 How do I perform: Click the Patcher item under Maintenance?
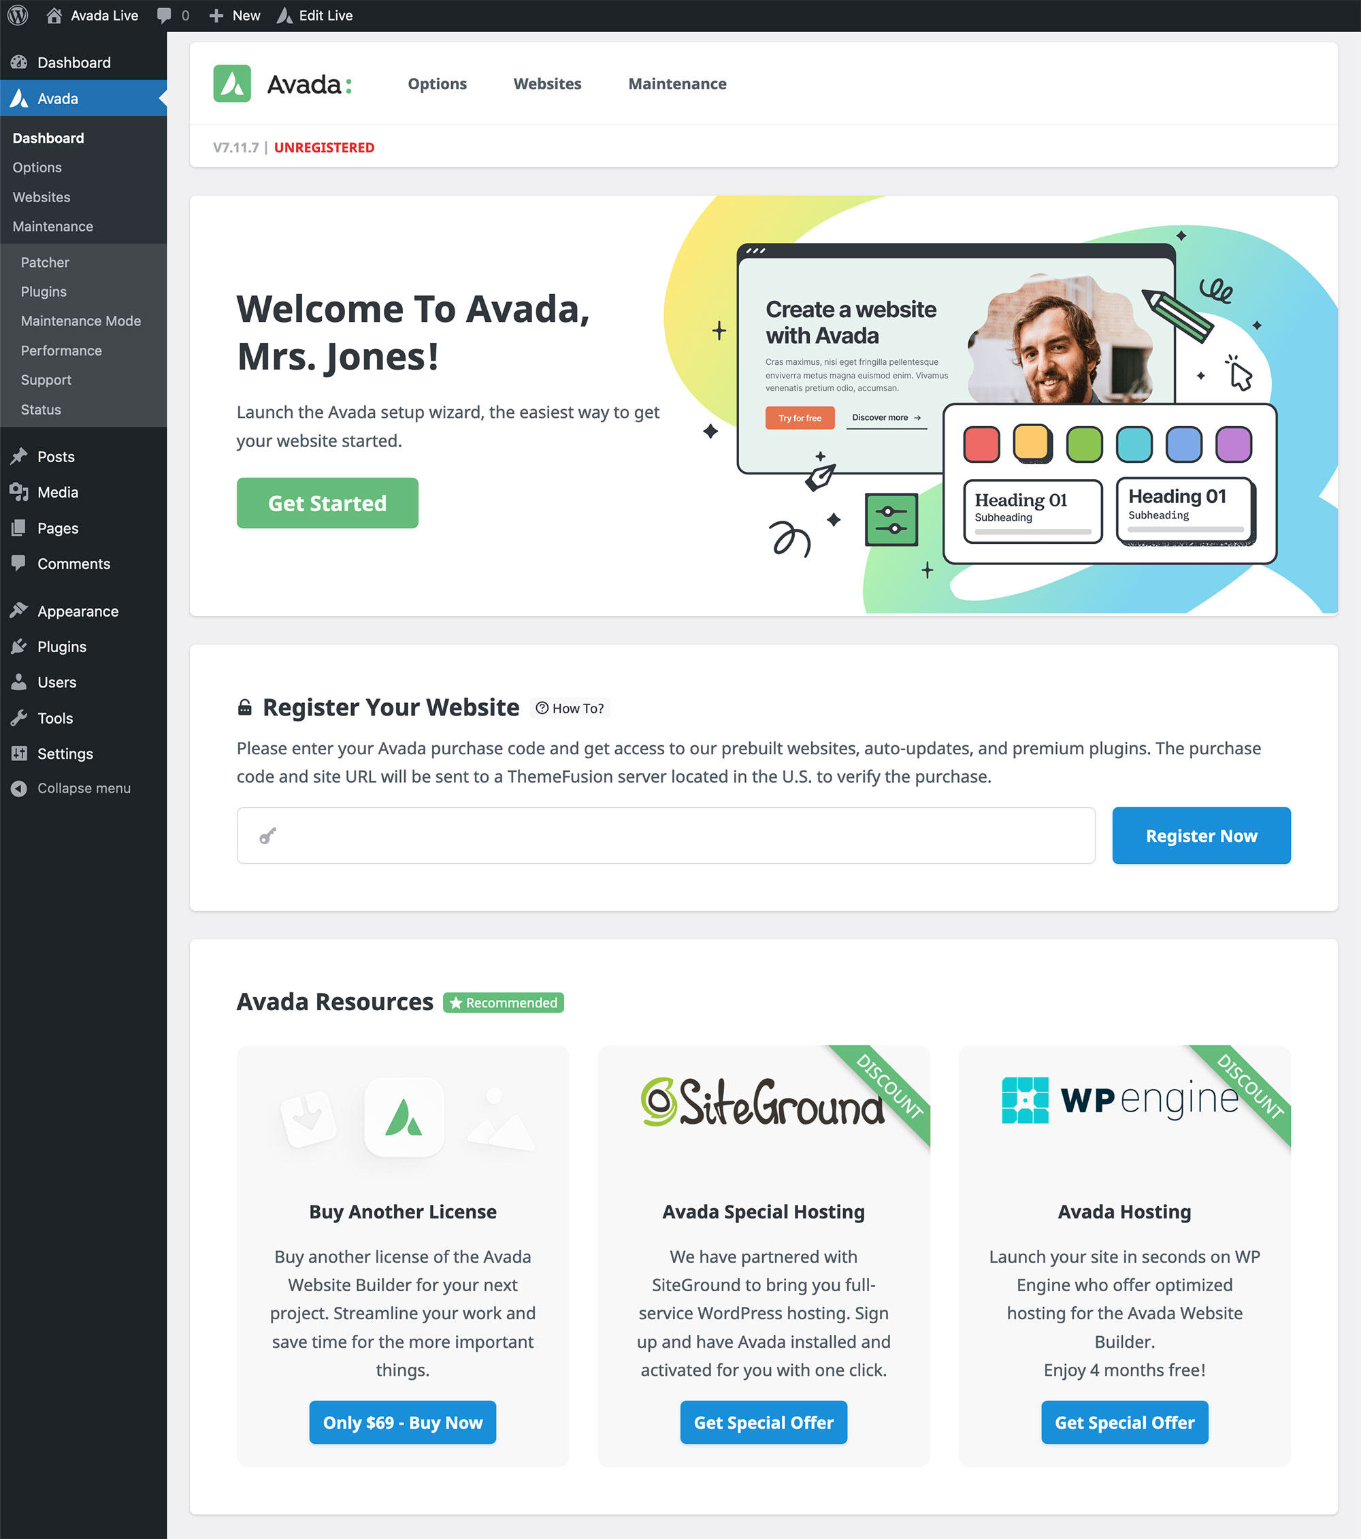point(45,261)
